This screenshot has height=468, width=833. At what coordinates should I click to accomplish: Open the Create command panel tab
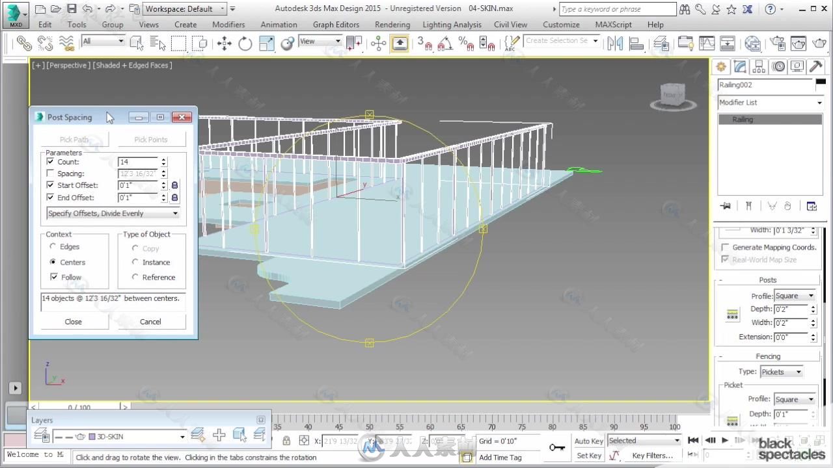[721, 67]
